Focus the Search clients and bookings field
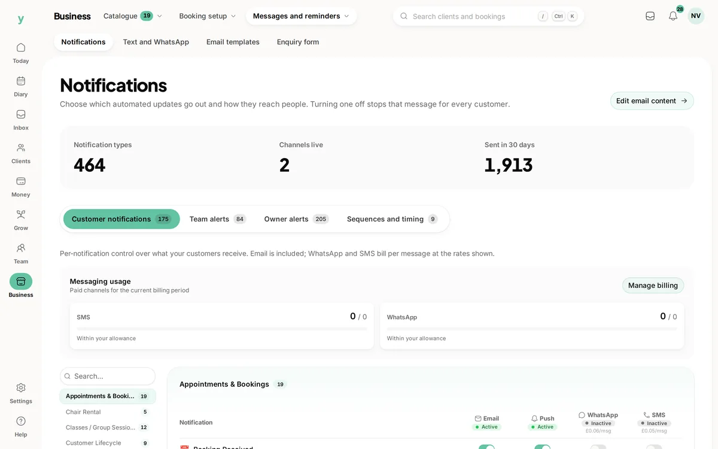The image size is (718, 449). pos(488,16)
